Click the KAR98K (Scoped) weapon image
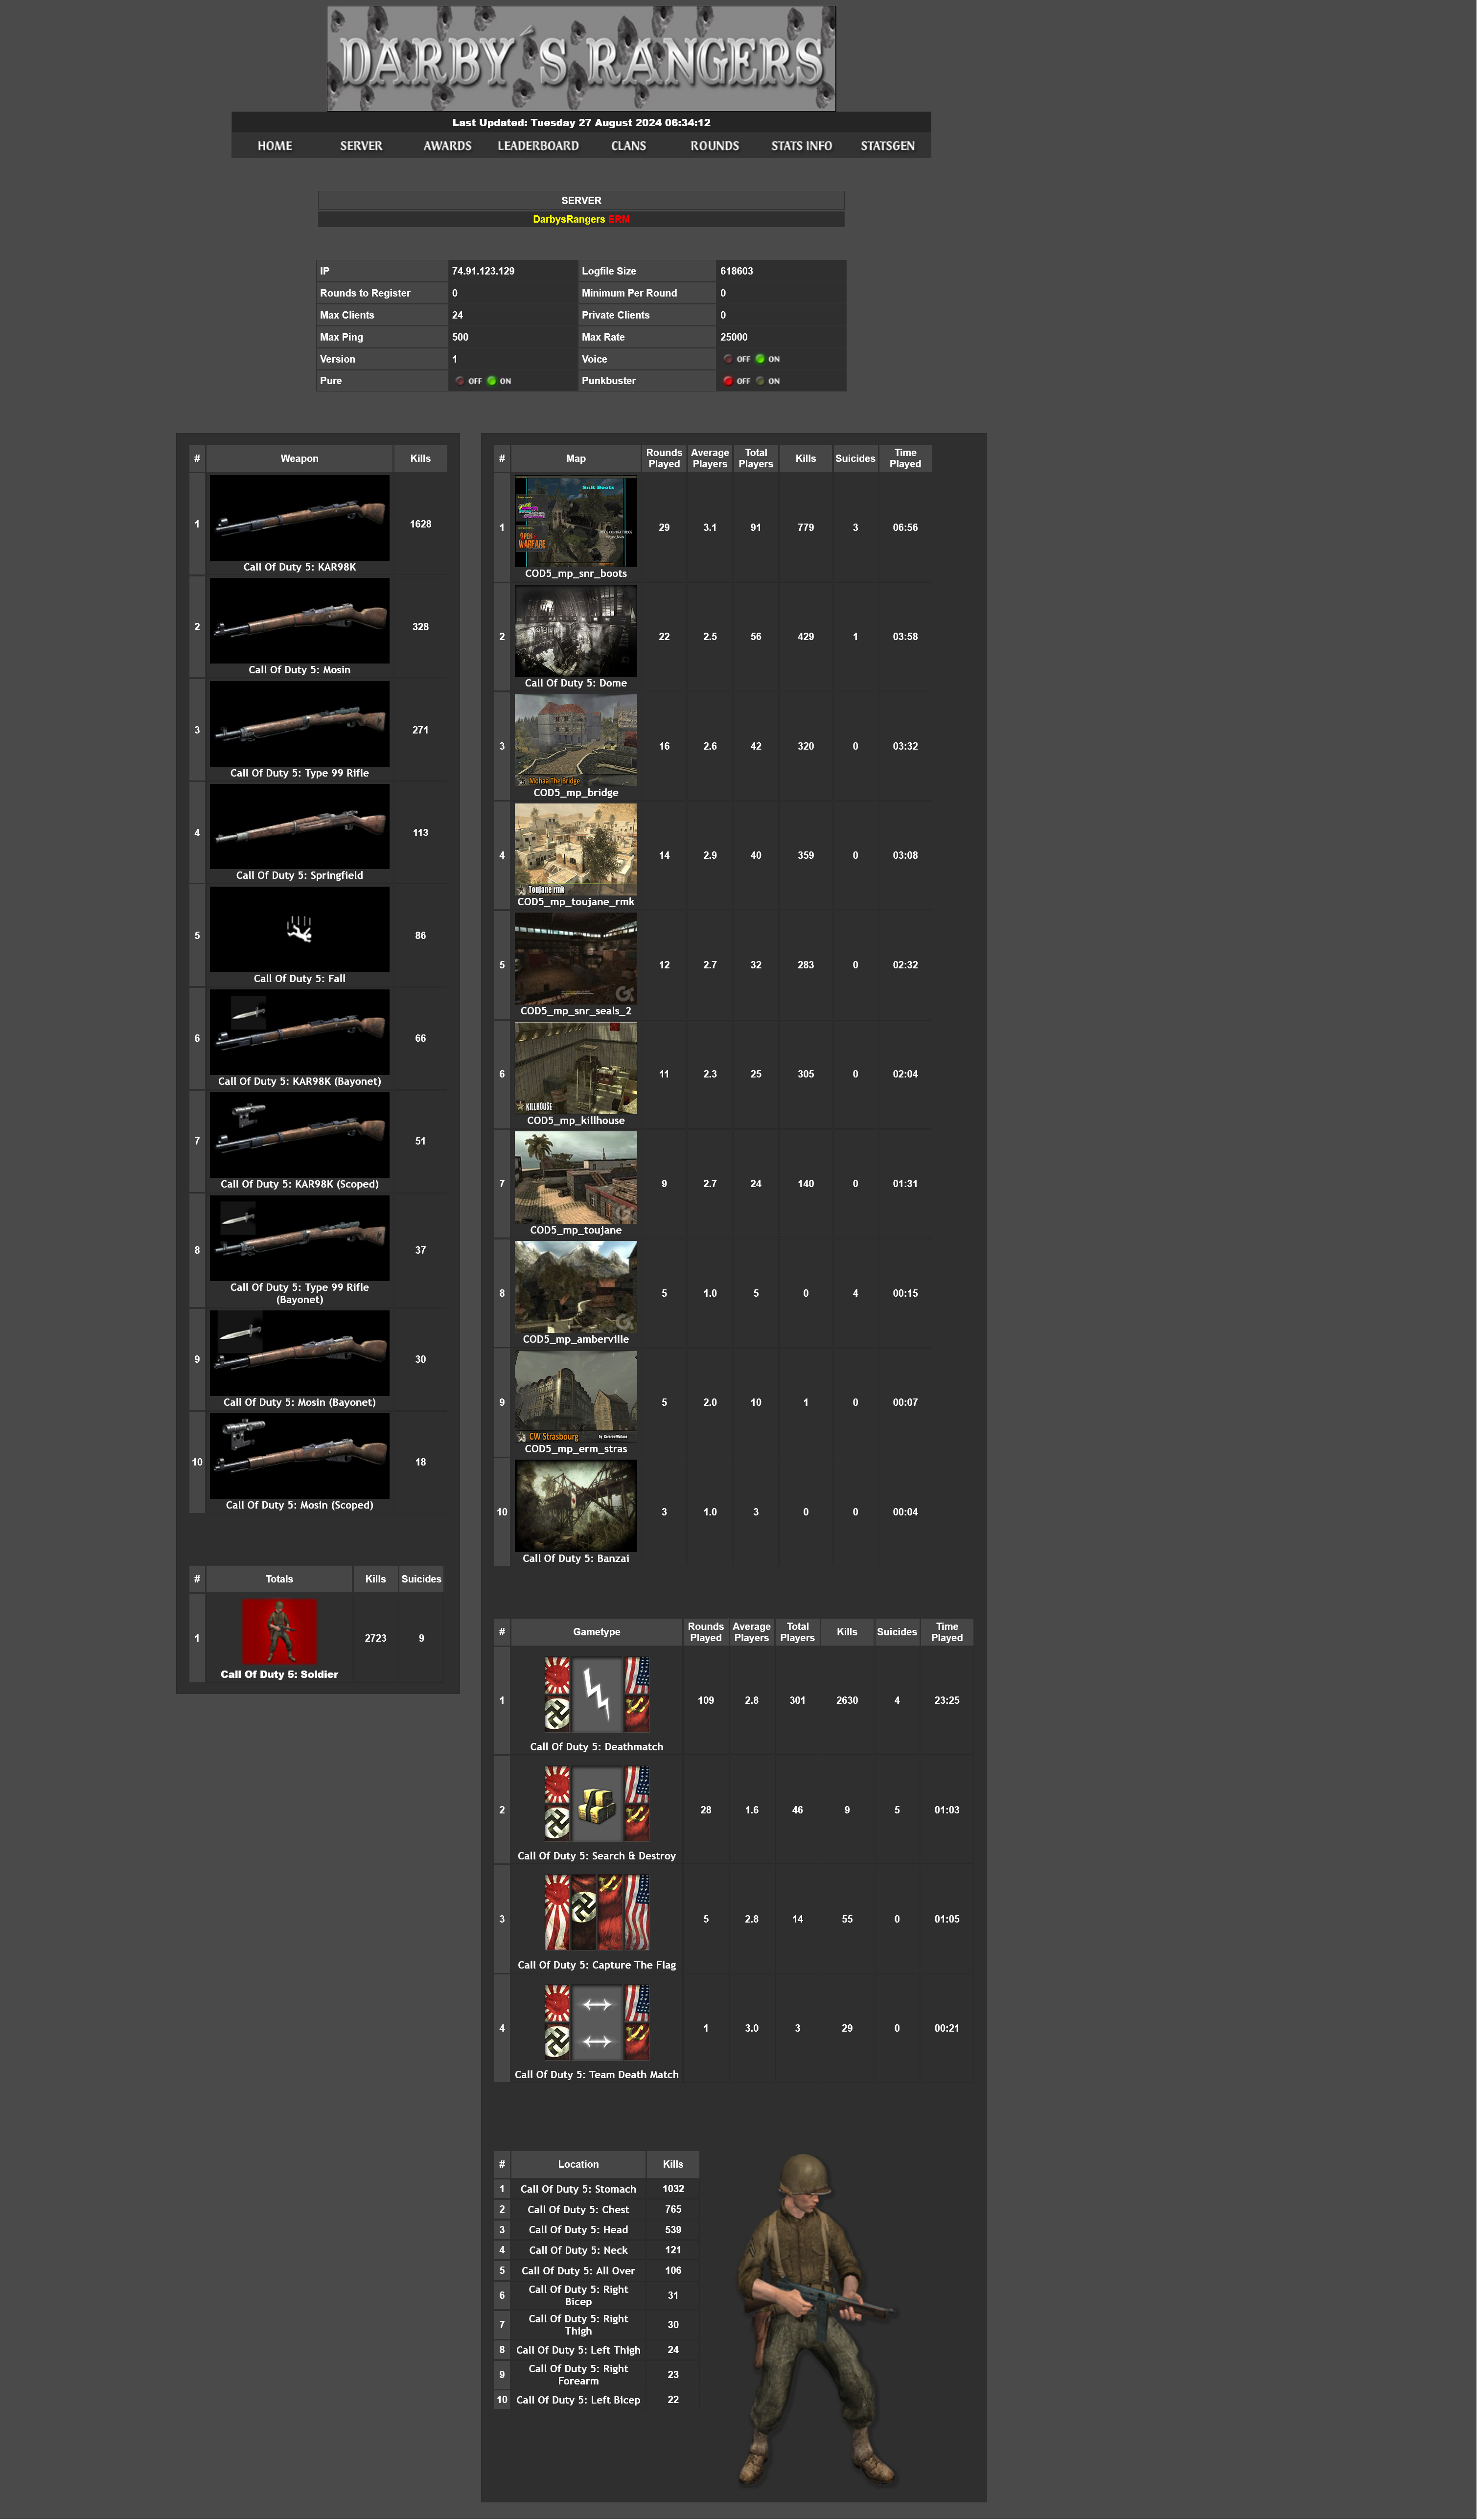The width and height of the screenshot is (1477, 2520). coord(300,1135)
